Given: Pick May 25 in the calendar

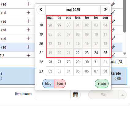Looking at the screenshot, I should [x=105, y=53].
